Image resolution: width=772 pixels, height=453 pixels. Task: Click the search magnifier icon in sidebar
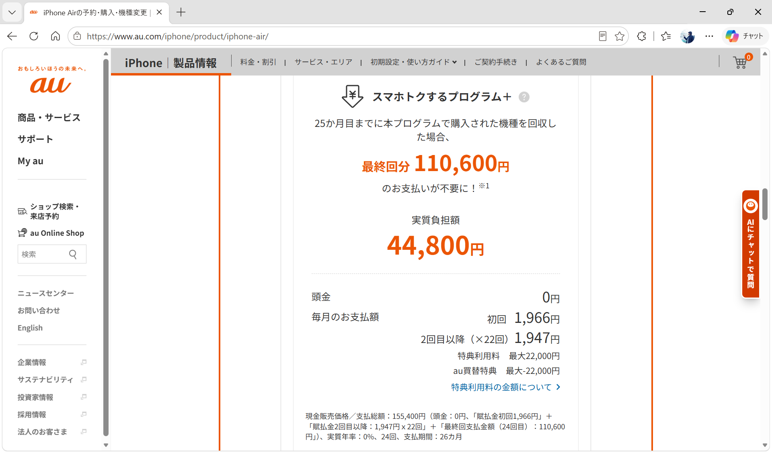click(73, 254)
